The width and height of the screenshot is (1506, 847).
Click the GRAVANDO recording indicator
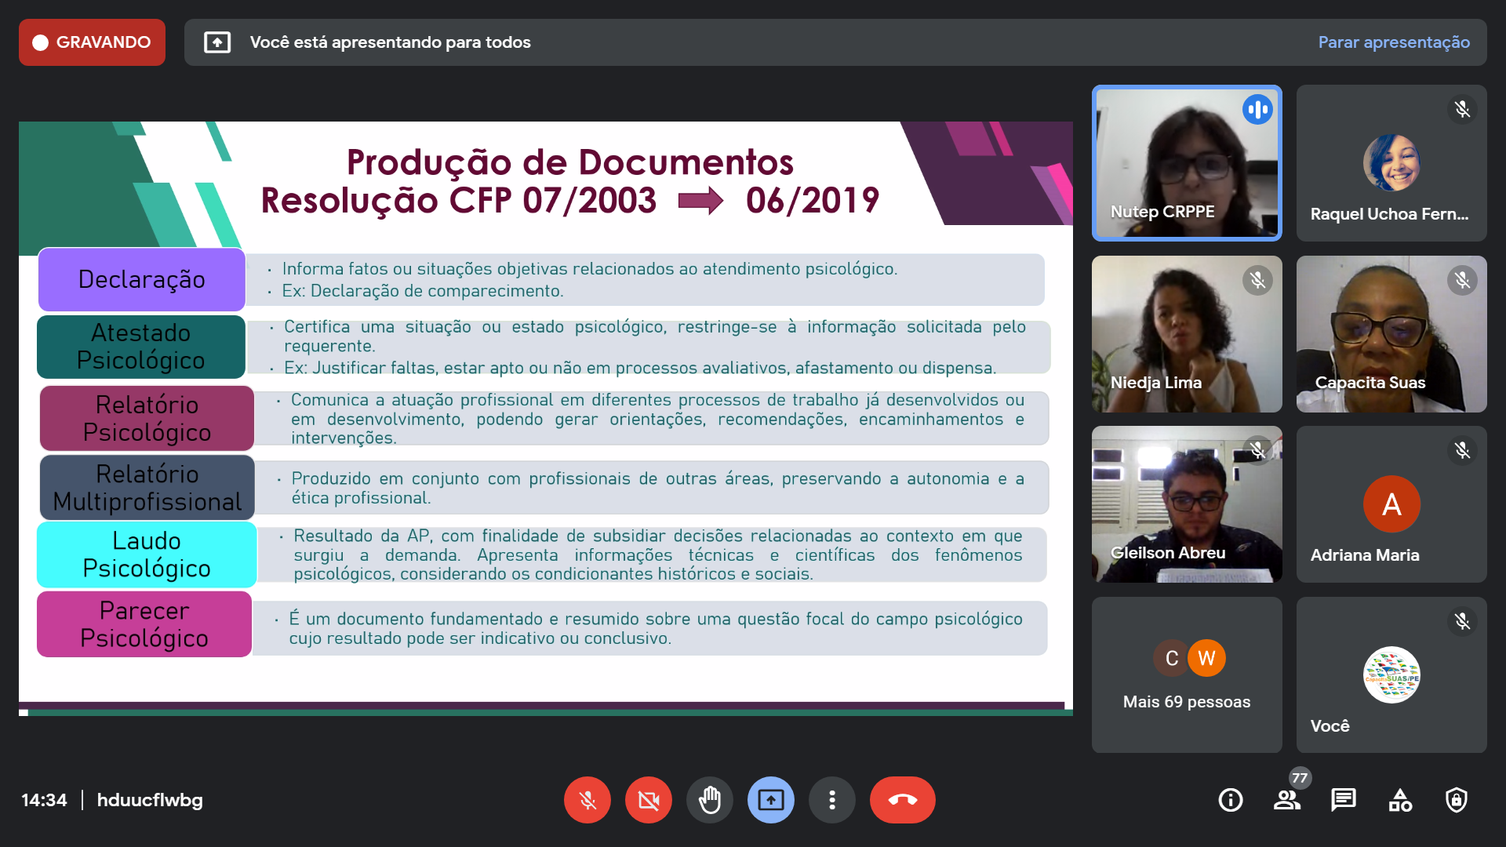coord(92,42)
